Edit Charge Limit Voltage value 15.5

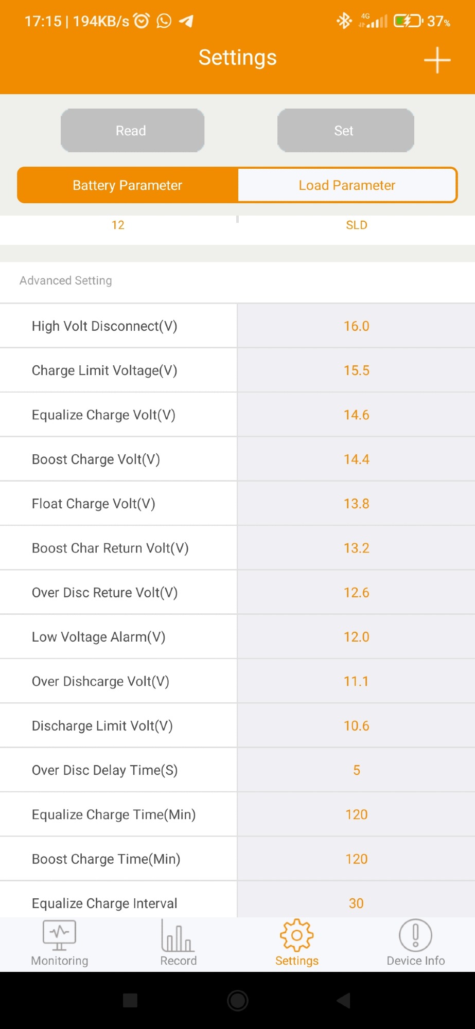point(356,370)
